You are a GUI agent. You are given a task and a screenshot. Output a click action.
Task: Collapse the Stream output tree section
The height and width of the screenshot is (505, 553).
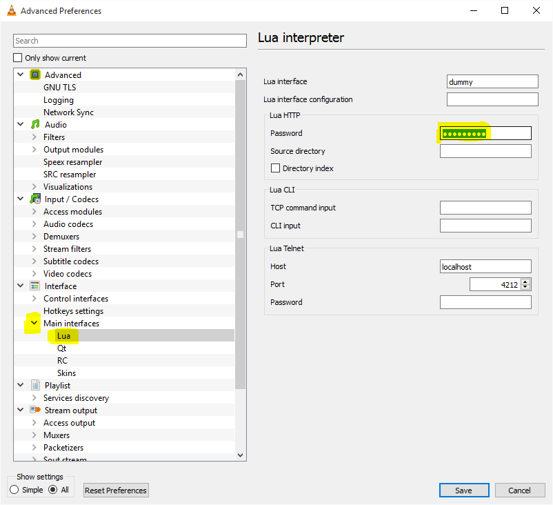[20, 410]
